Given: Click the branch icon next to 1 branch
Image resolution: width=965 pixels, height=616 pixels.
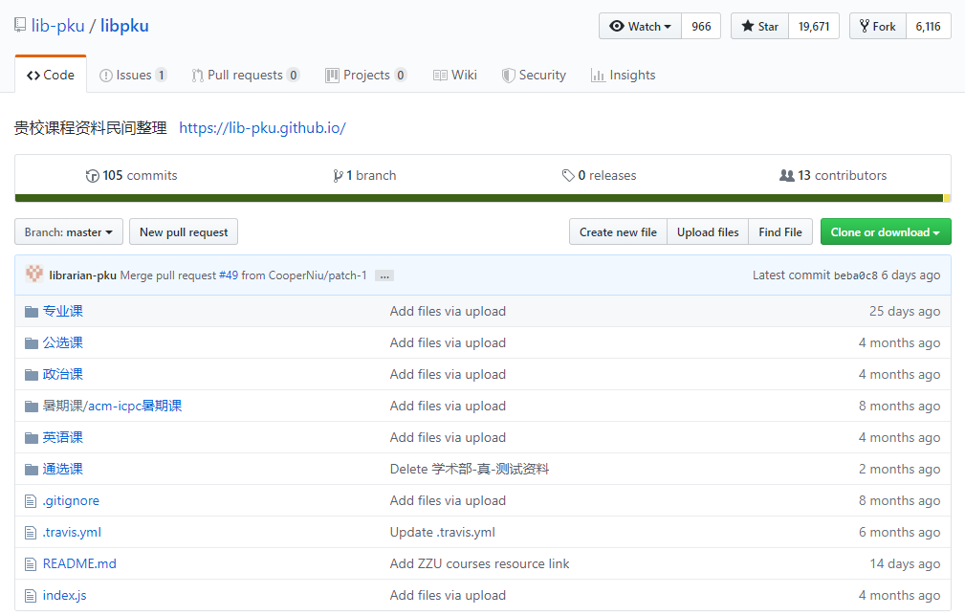Looking at the screenshot, I should click(x=338, y=175).
